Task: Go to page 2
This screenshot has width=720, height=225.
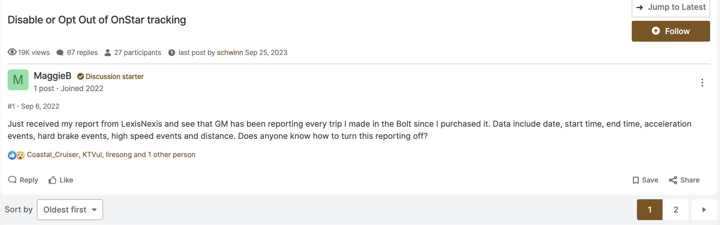Action: 676,210
